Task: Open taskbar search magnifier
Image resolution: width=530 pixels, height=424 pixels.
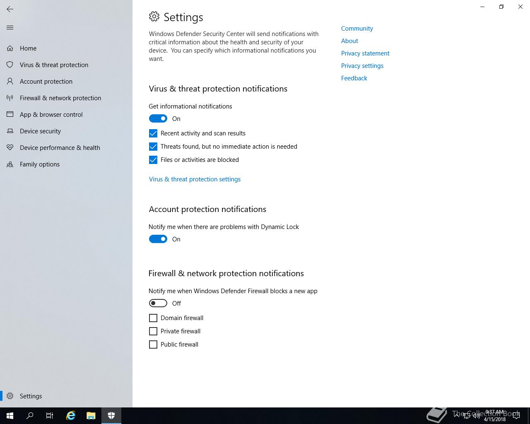Action: [x=30, y=416]
